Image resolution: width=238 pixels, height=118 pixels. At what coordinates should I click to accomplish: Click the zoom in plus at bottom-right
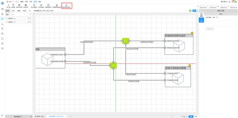(182, 117)
